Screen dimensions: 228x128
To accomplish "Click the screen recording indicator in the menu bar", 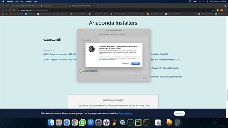I will (x=190, y=1).
